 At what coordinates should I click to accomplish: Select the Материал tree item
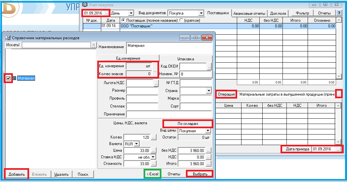26,78
